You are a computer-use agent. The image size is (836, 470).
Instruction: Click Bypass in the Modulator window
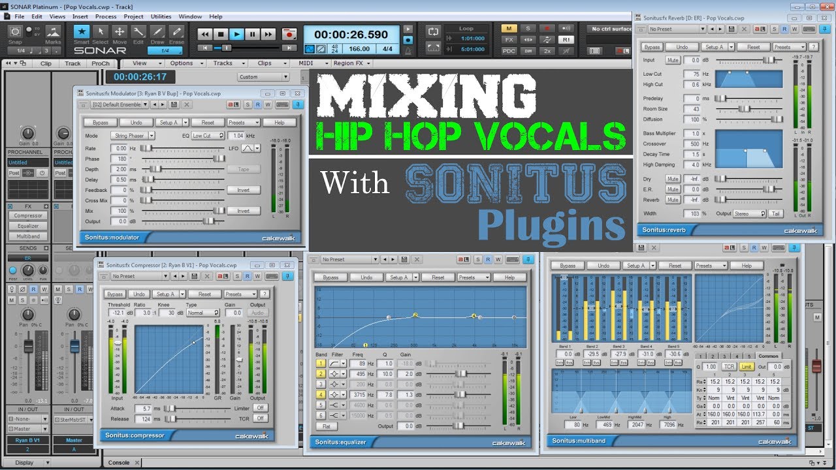[x=100, y=122]
